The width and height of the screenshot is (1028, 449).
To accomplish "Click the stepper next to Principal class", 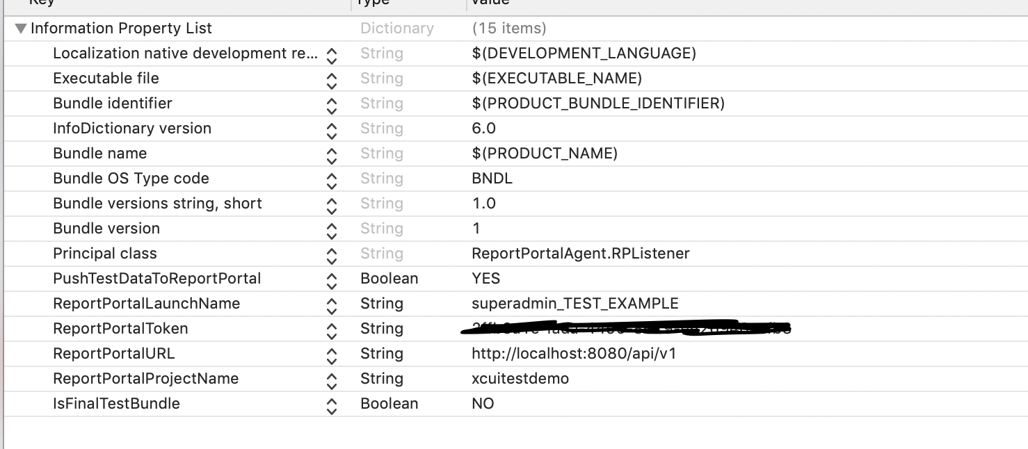I will (x=332, y=253).
